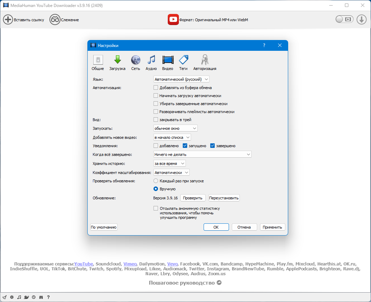Open the Vimeo supported service link
The width and height of the screenshot is (371, 302).
click(x=130, y=264)
